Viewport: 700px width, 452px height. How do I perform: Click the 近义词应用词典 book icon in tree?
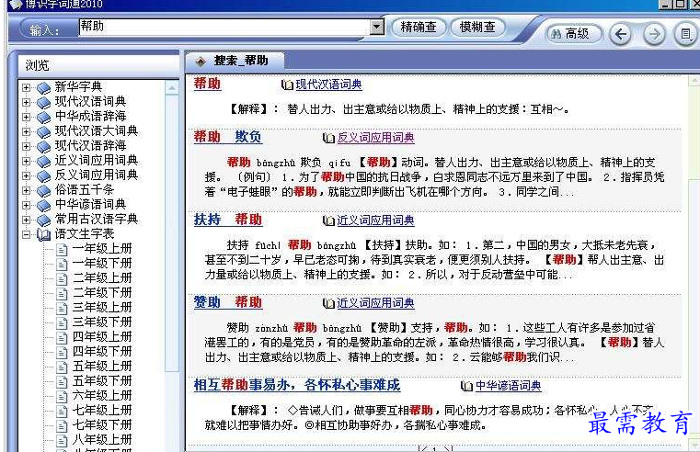coord(43,162)
